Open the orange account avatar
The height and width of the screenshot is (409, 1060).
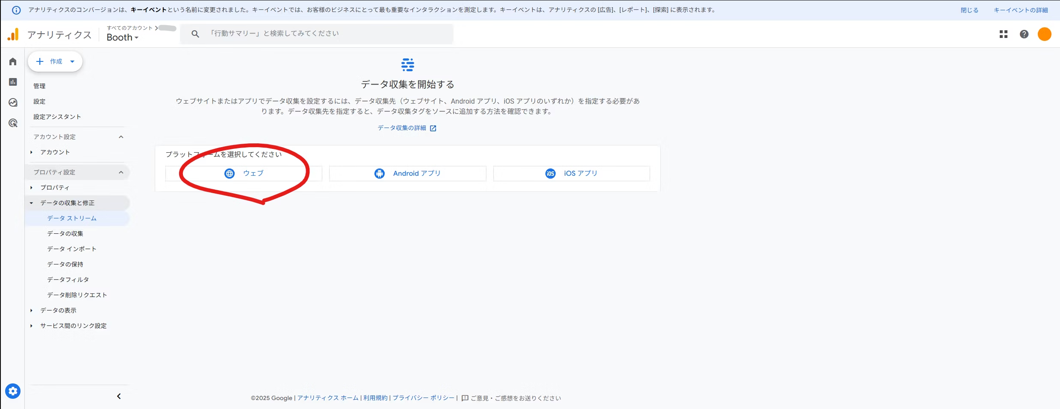click(x=1045, y=34)
